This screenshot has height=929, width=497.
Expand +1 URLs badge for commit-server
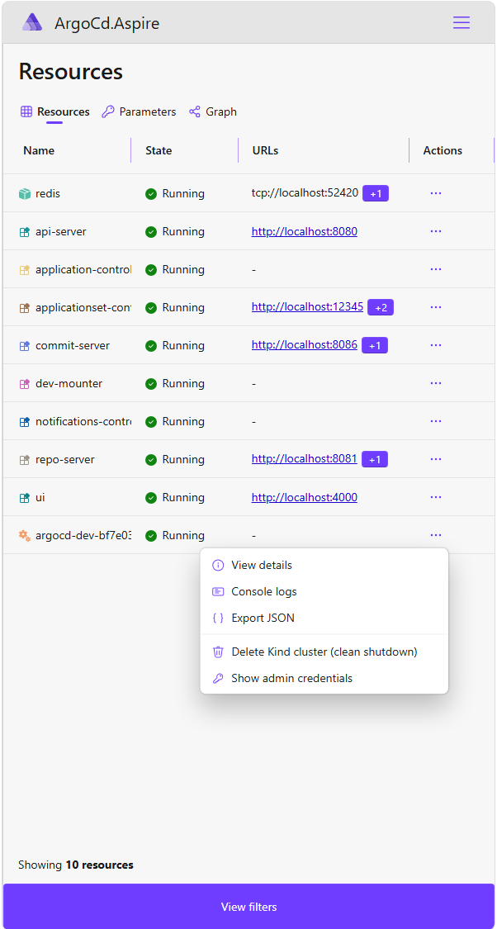(x=374, y=345)
